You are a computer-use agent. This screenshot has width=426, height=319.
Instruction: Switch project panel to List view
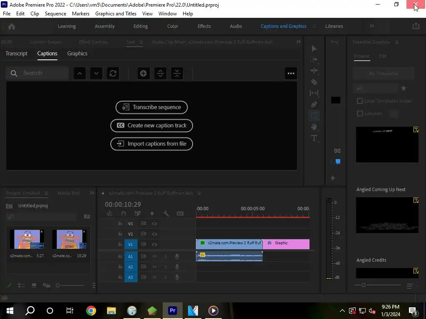(x=22, y=285)
